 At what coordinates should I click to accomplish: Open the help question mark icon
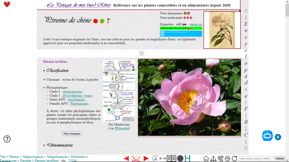pos(7,139)
